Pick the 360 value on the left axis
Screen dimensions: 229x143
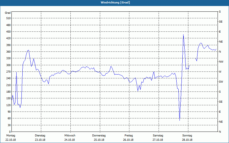[x=8, y=52]
